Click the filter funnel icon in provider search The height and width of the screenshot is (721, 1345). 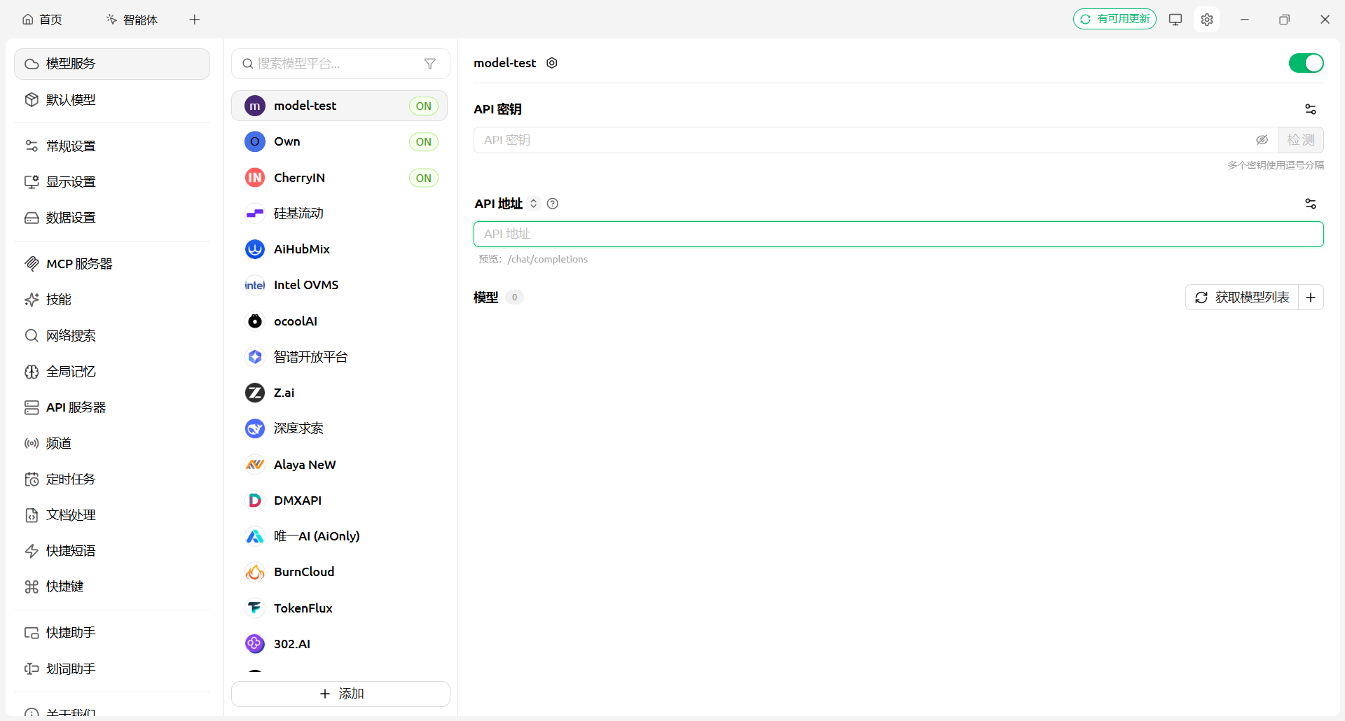[x=430, y=64]
